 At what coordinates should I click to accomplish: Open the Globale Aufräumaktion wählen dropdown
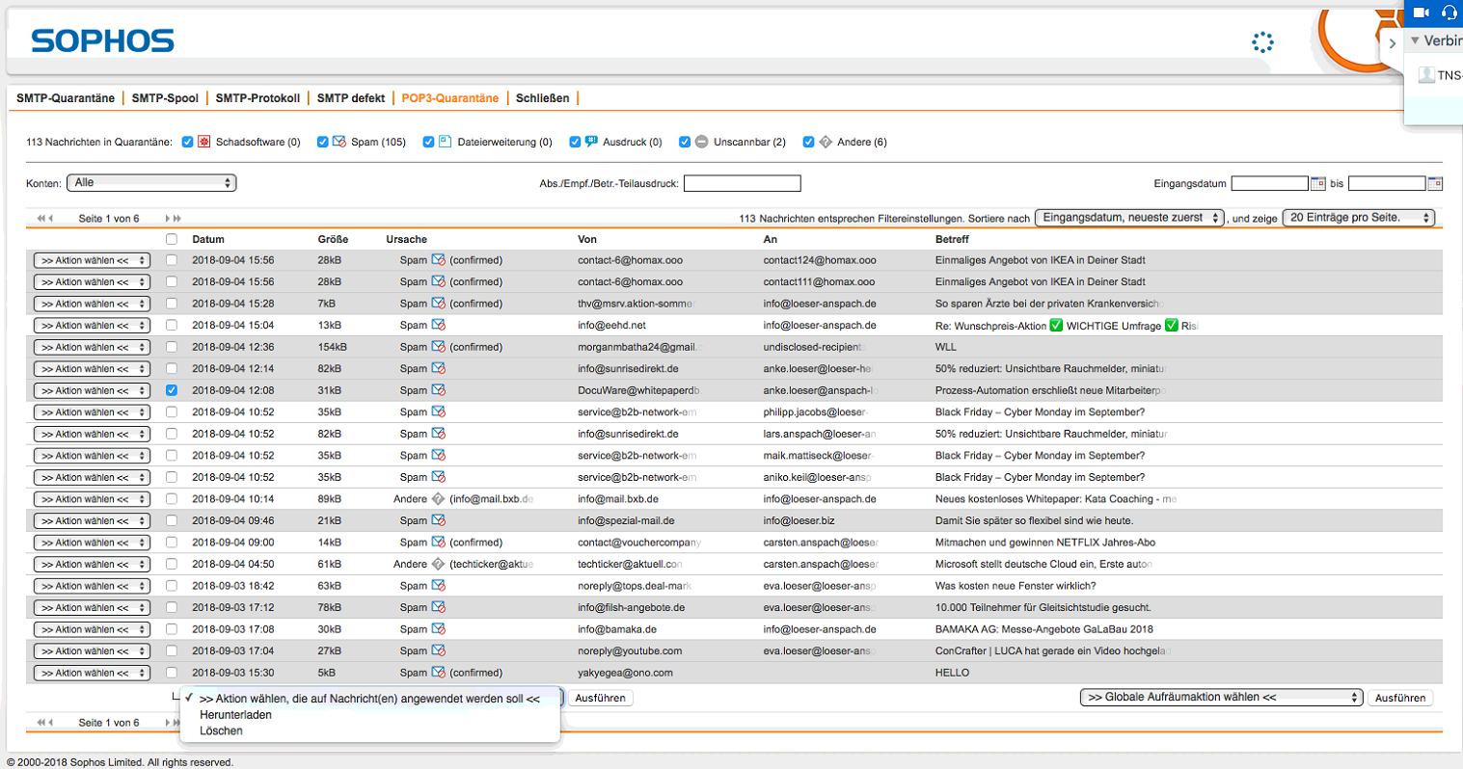tap(1221, 697)
